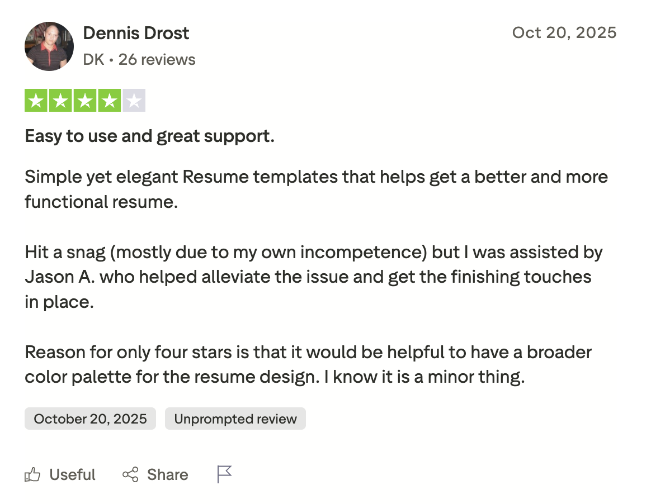Click Dennis Drost's profile picture
Image resolution: width=651 pixels, height=504 pixels.
(x=49, y=46)
